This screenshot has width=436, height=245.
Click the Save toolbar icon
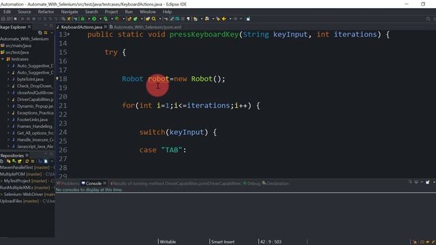click(x=3, y=19)
